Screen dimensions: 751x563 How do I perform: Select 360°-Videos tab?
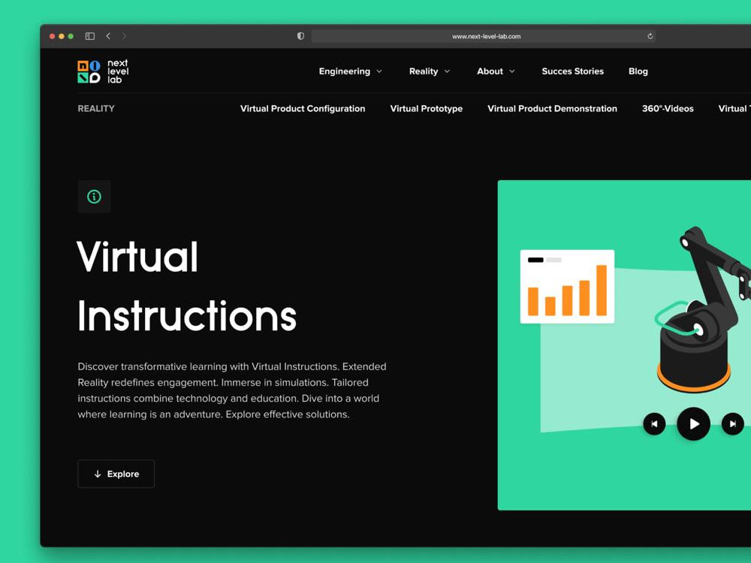click(x=668, y=109)
